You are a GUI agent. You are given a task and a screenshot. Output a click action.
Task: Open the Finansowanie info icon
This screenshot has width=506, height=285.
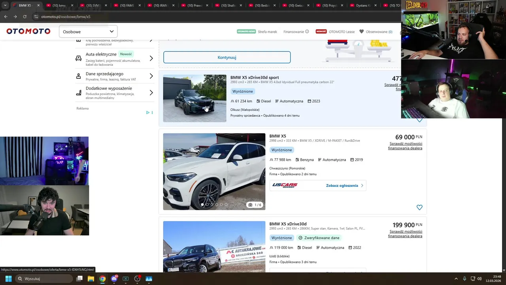click(307, 32)
